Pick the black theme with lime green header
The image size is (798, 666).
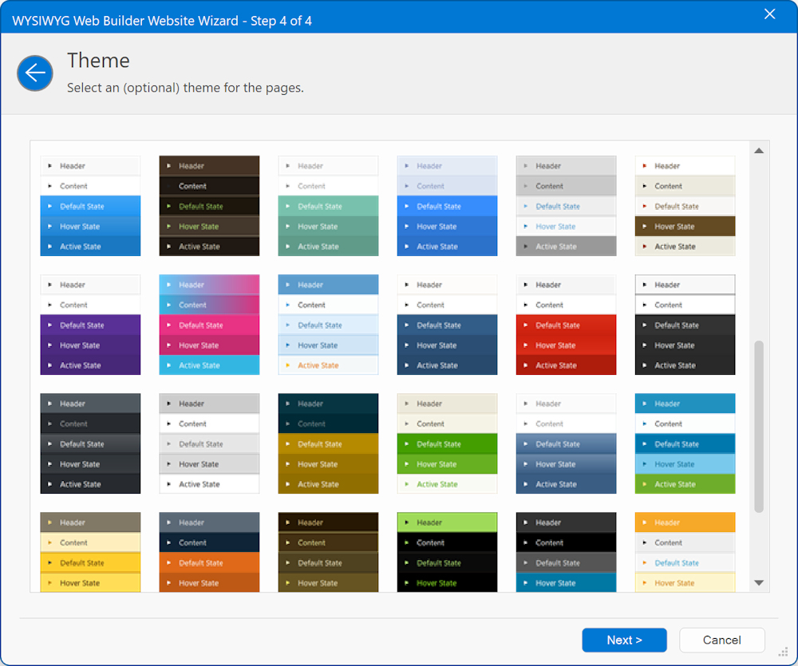coord(447,552)
